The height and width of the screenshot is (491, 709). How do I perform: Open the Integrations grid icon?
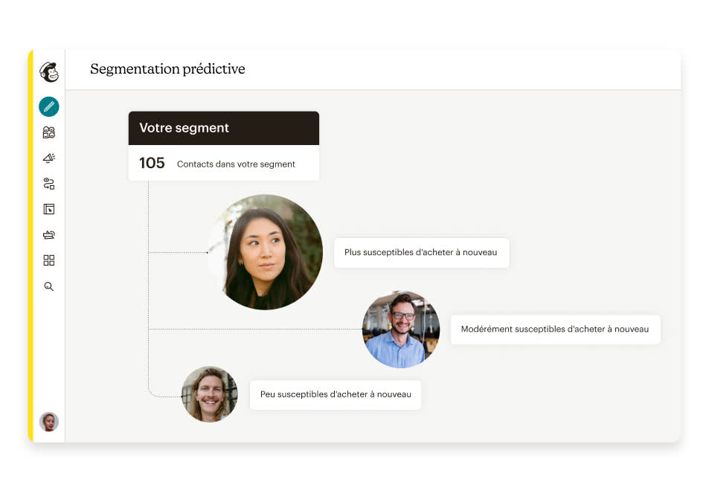pyautogui.click(x=49, y=260)
